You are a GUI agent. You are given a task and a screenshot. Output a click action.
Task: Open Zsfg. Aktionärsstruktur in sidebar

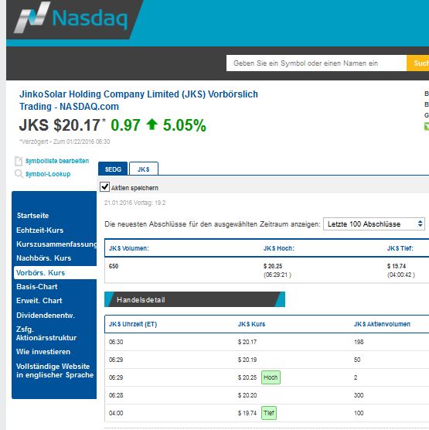click(46, 333)
